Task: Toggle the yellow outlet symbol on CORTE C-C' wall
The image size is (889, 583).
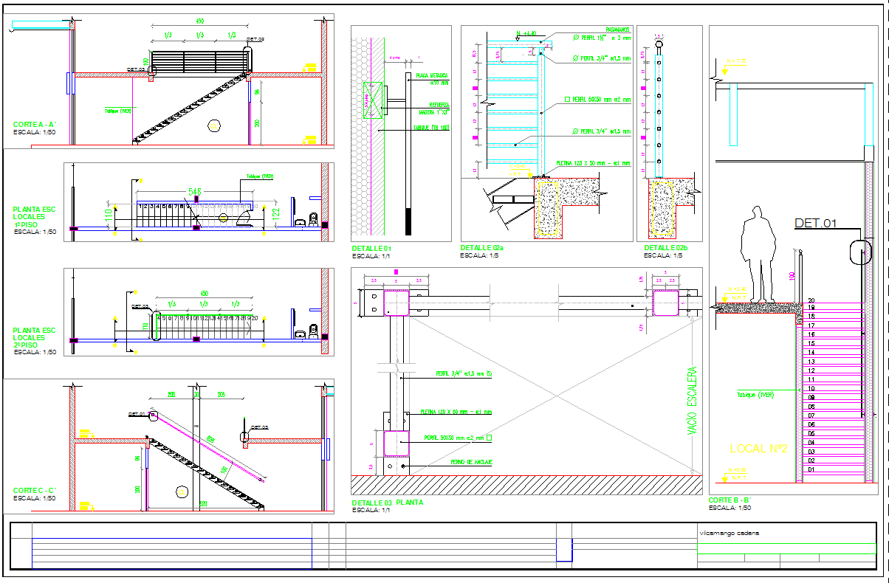Action: 86,432
